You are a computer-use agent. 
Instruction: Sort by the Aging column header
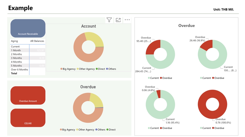point(14,41)
